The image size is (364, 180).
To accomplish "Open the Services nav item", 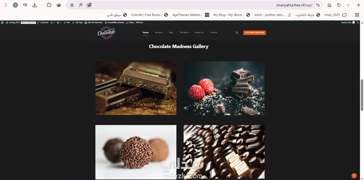I will tap(159, 33).
